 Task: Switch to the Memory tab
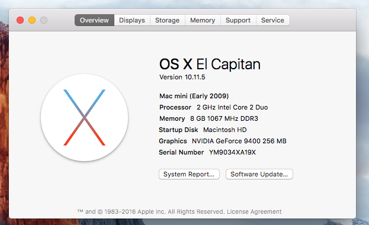[203, 20]
